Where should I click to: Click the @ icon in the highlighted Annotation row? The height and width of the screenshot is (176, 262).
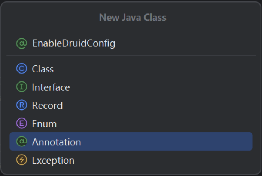click(22, 142)
